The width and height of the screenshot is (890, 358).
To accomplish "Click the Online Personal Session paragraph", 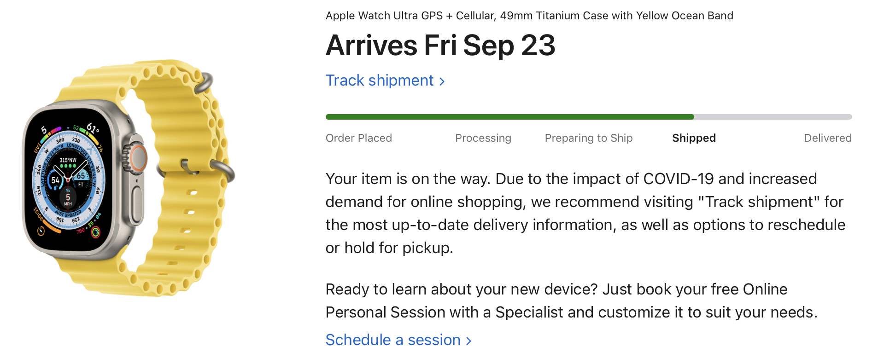I will tap(571, 300).
